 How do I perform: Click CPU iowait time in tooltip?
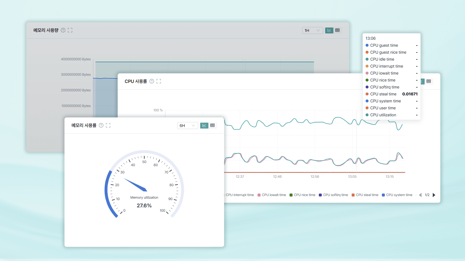(384, 73)
